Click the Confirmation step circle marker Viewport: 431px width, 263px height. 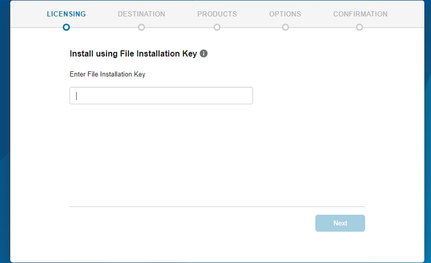click(360, 27)
